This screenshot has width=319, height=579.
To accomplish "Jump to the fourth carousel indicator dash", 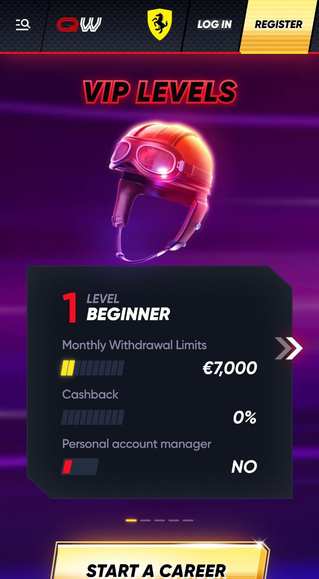I will pyautogui.click(x=174, y=520).
